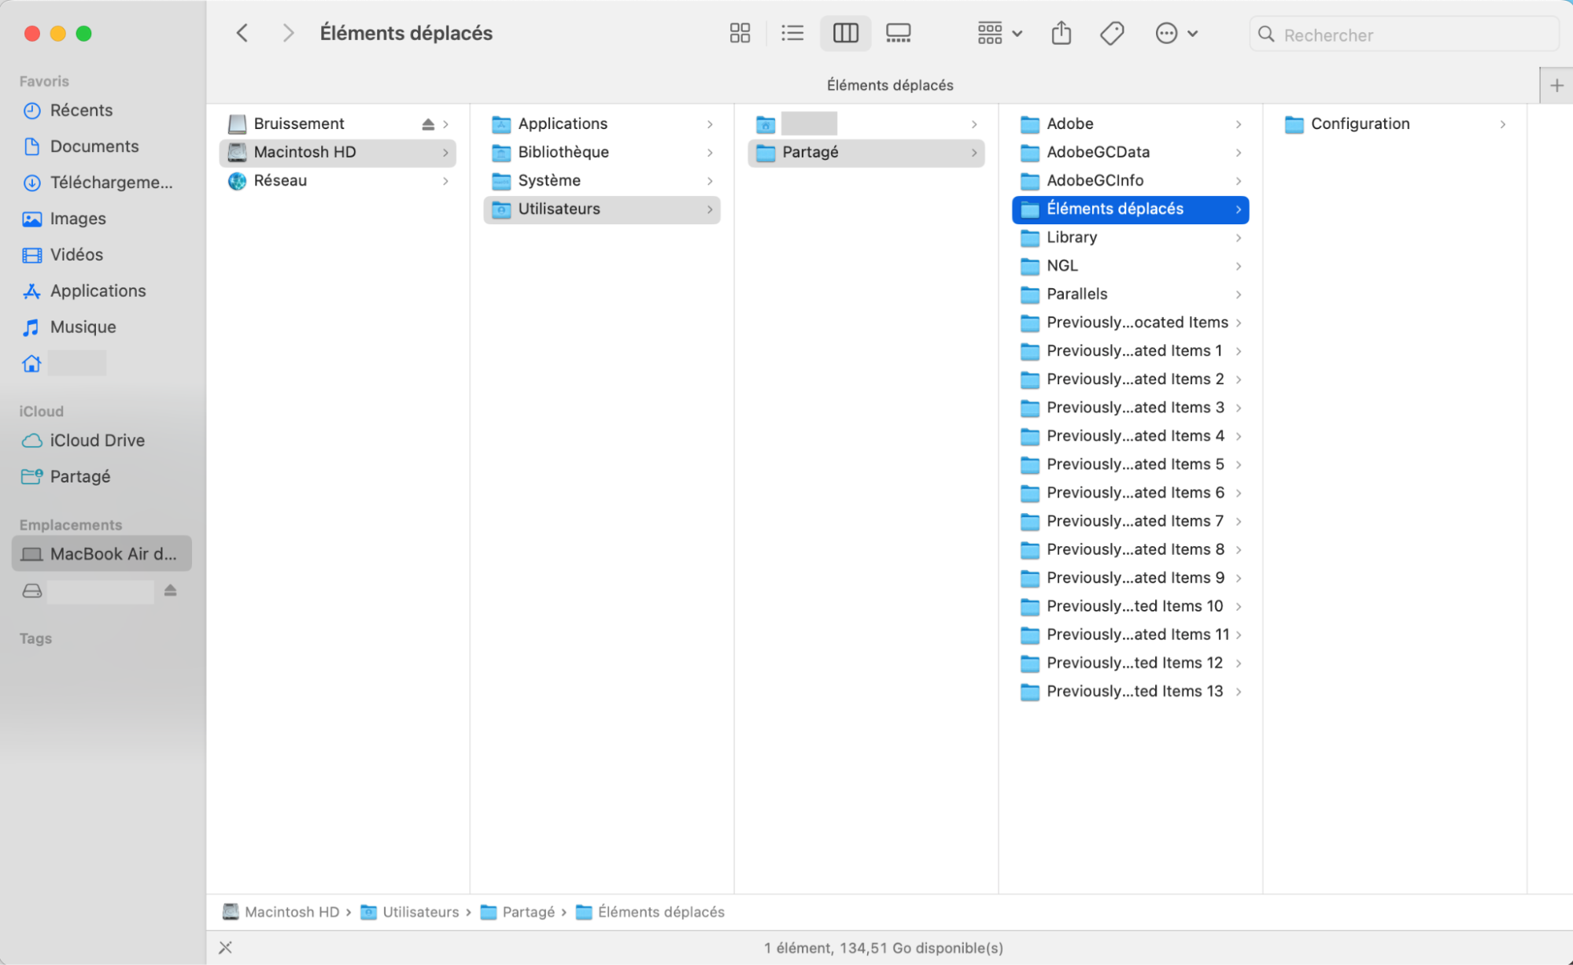Open the group-by options dropdown
The image size is (1573, 965).
(999, 33)
